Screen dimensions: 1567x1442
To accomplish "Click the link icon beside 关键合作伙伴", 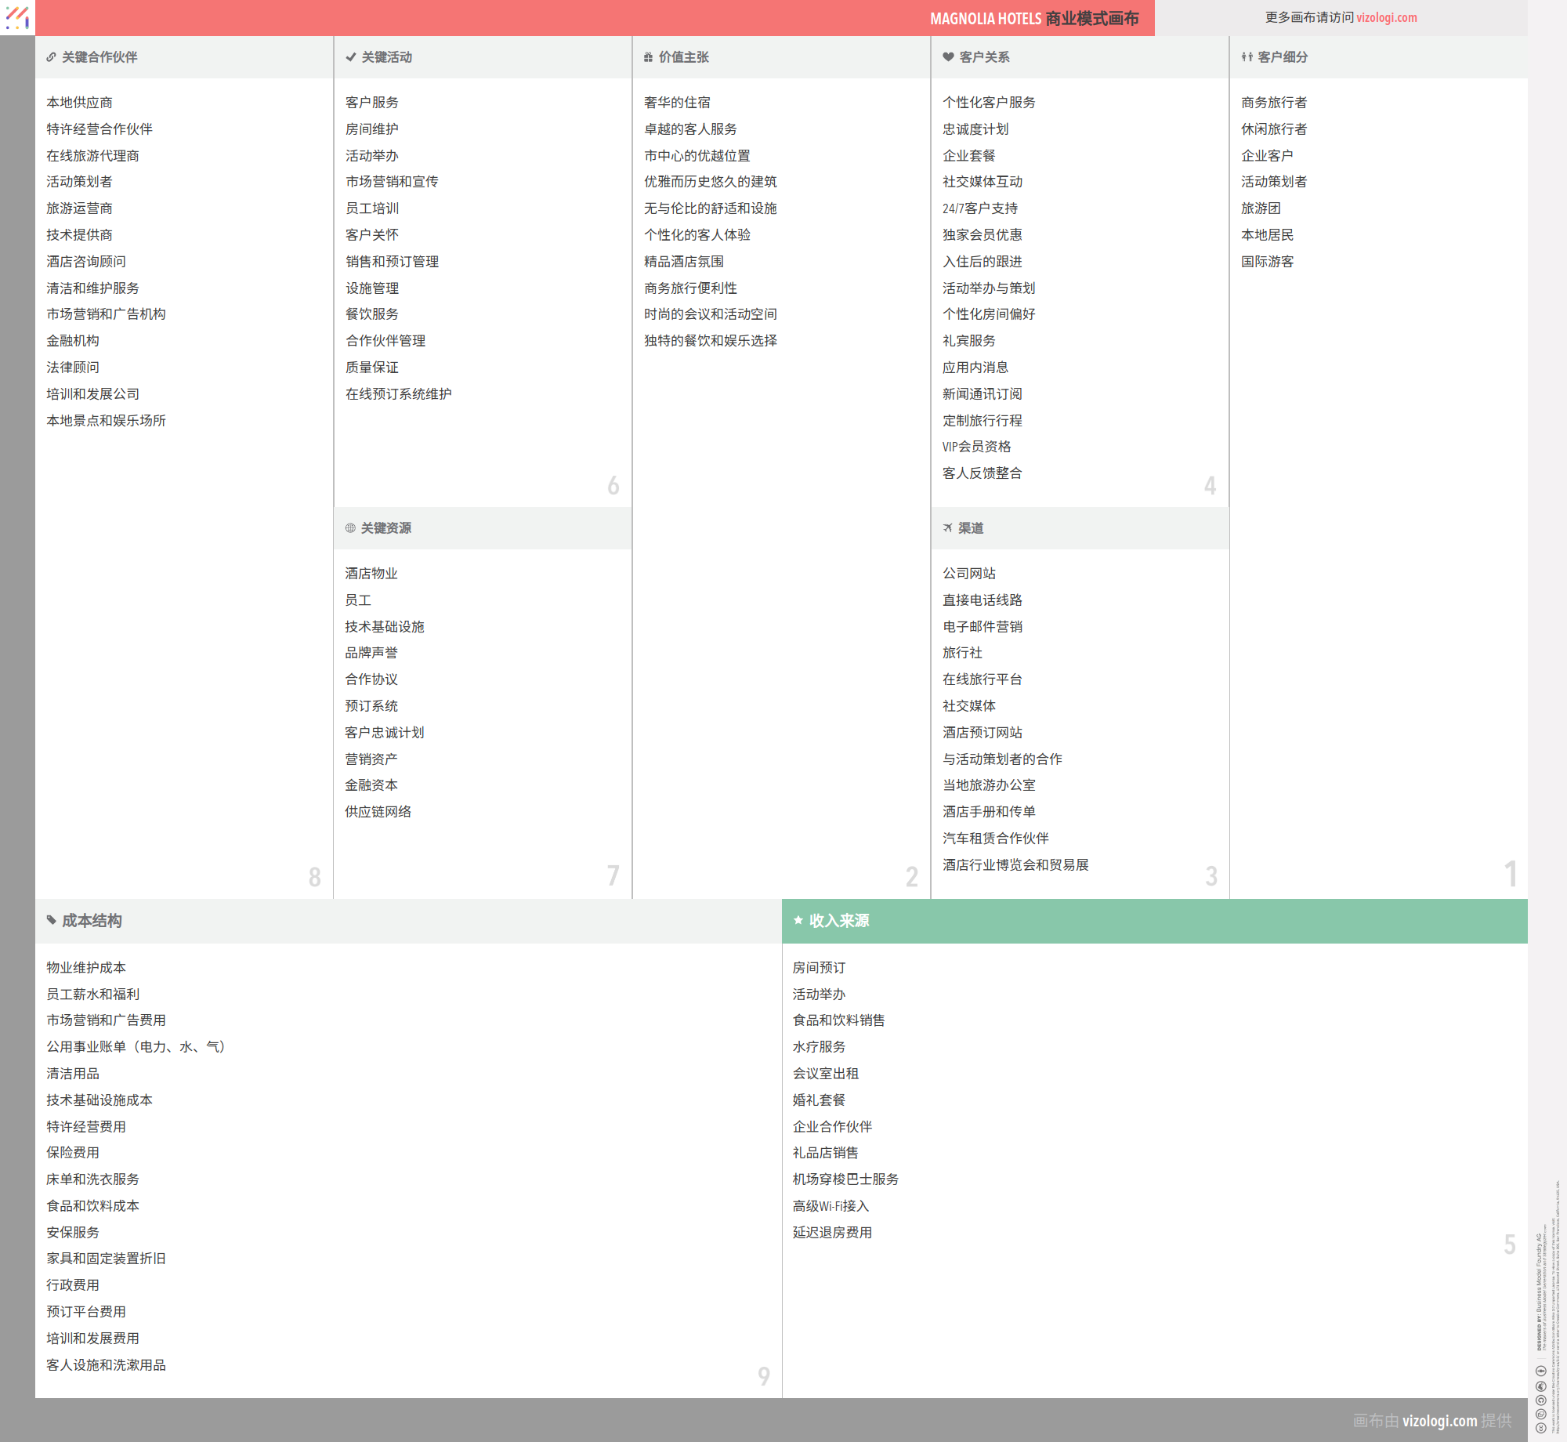I will 51,57.
